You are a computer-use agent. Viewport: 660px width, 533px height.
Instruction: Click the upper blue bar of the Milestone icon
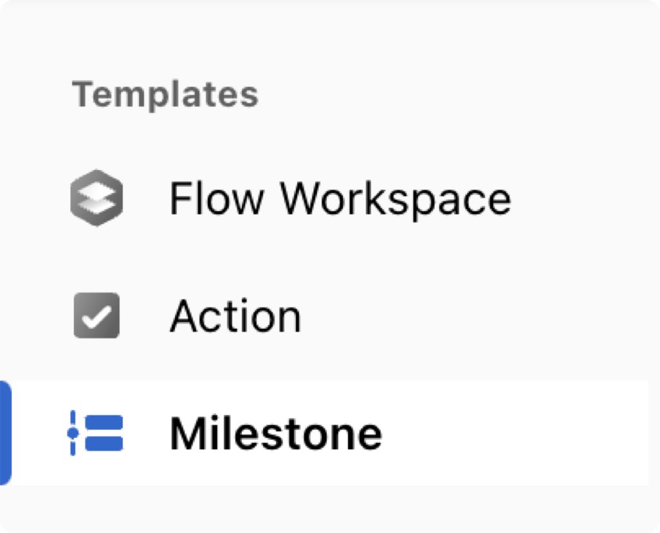[x=104, y=422]
